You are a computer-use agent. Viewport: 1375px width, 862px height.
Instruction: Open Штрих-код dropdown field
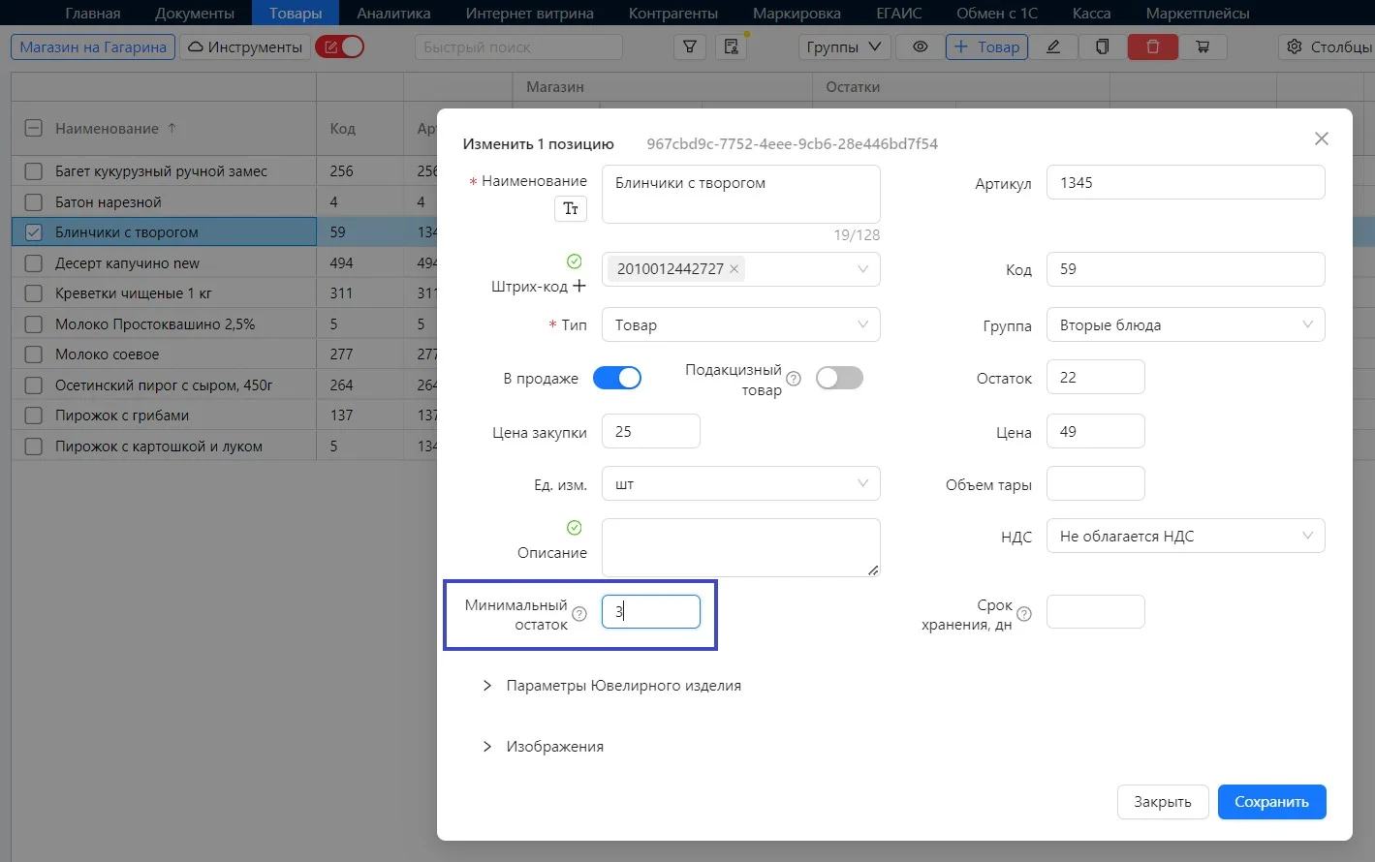741,269
